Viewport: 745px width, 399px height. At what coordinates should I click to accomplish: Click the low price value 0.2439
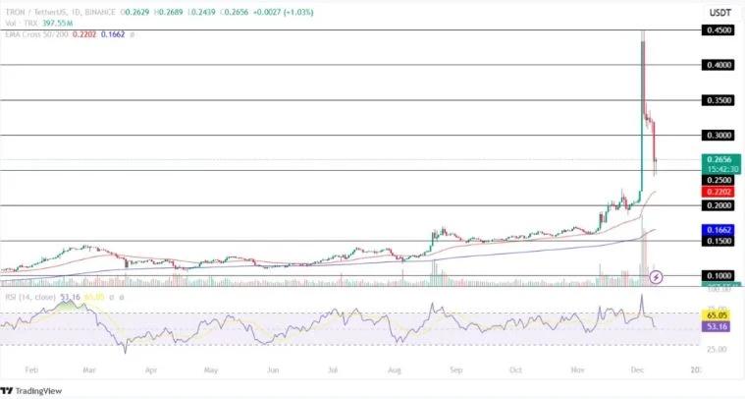(203, 13)
